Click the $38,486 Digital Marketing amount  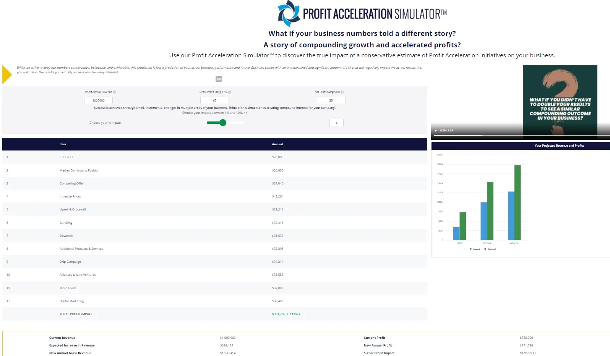tap(277, 301)
